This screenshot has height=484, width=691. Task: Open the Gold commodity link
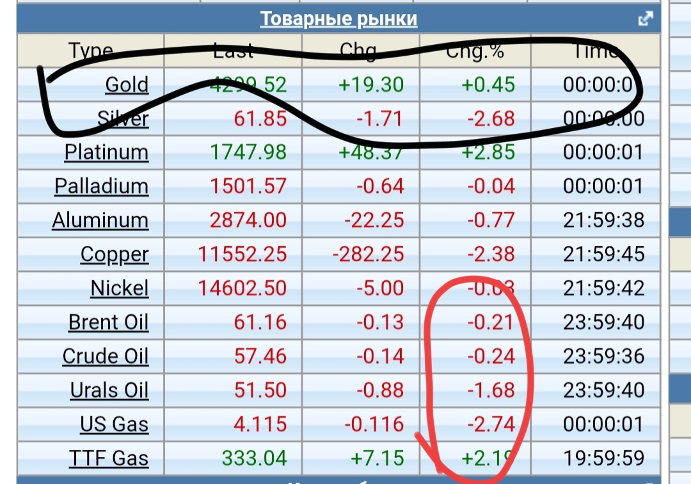pyautogui.click(x=127, y=85)
